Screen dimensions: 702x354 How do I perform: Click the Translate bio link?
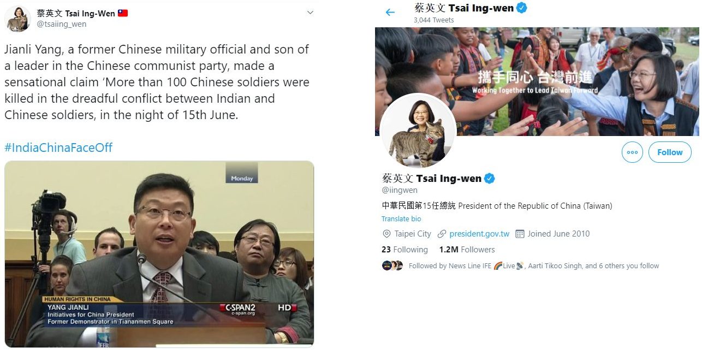(x=401, y=219)
